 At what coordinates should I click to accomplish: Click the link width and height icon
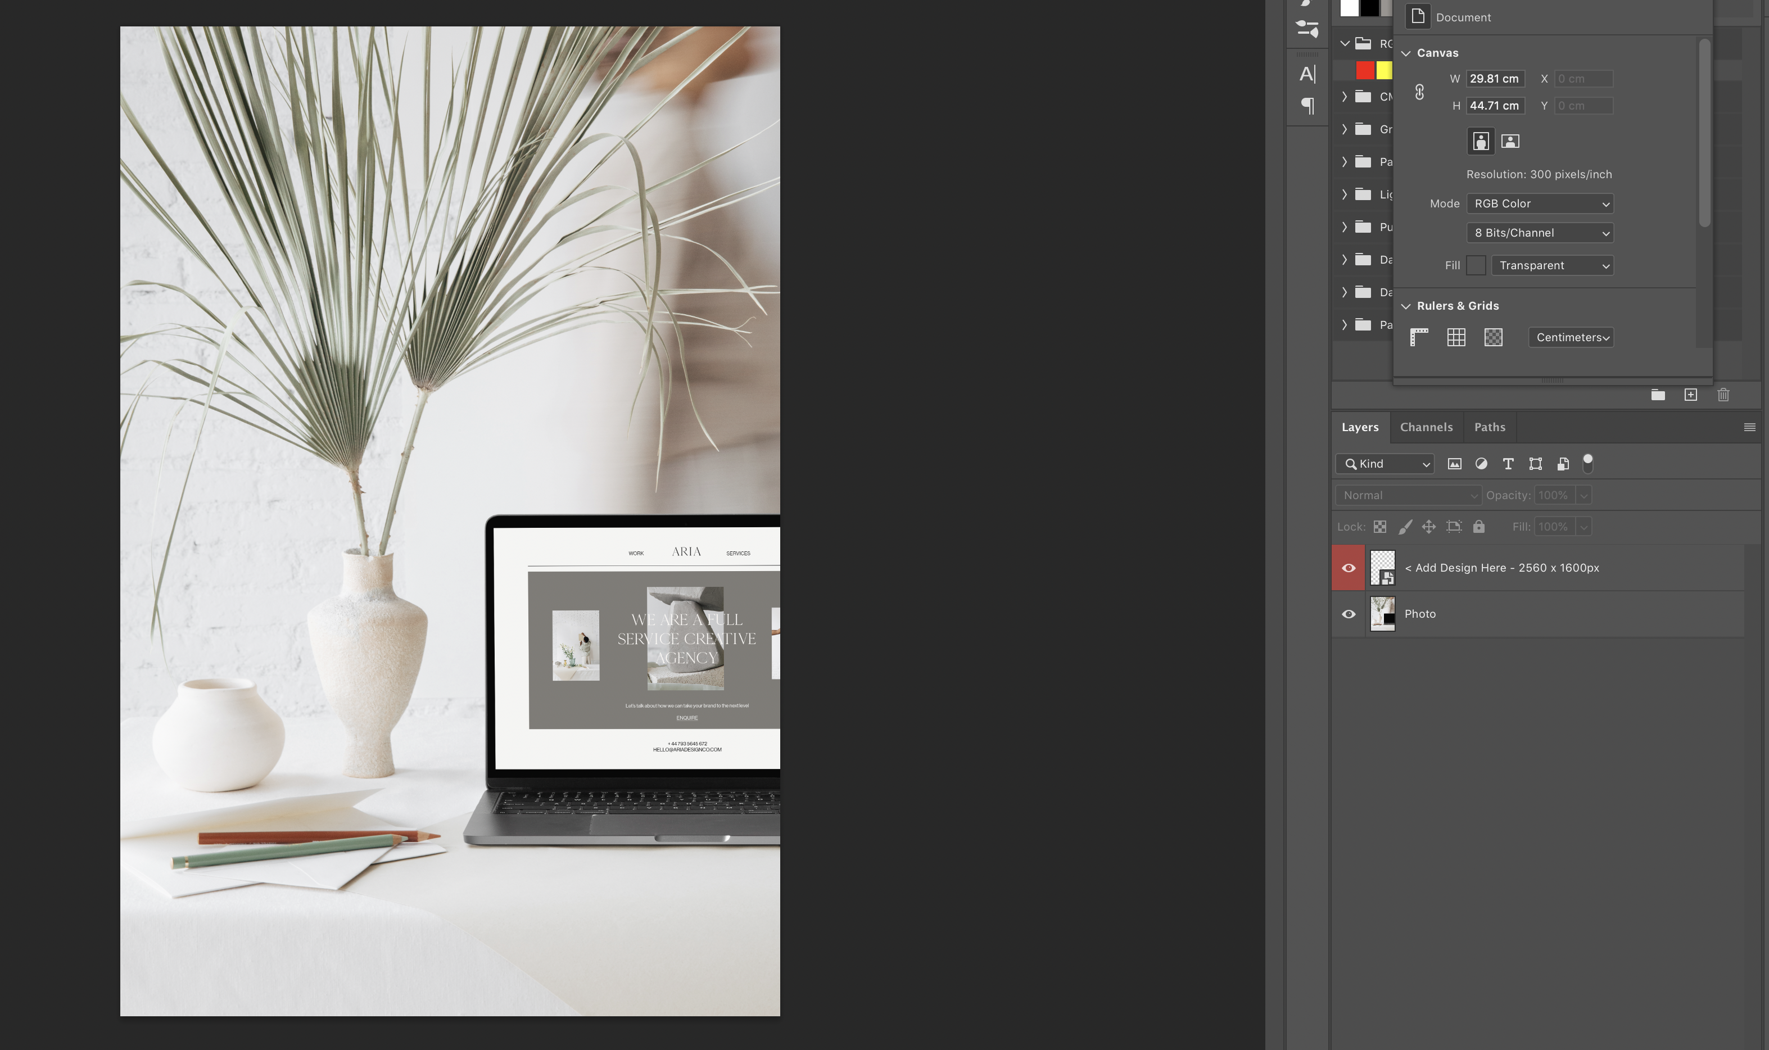click(1419, 92)
